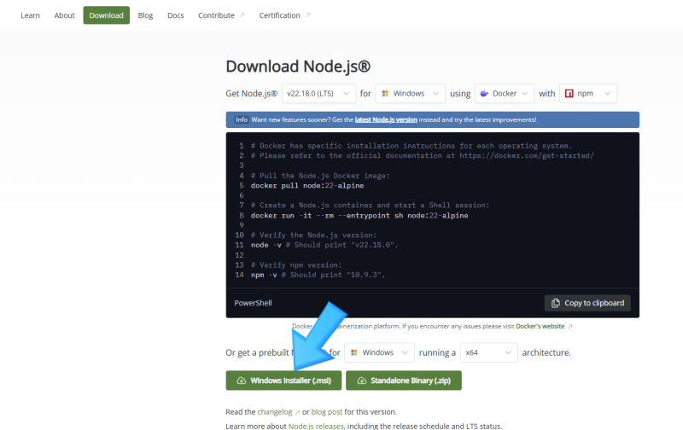
Task: Open the blog post link
Action: (x=327, y=412)
